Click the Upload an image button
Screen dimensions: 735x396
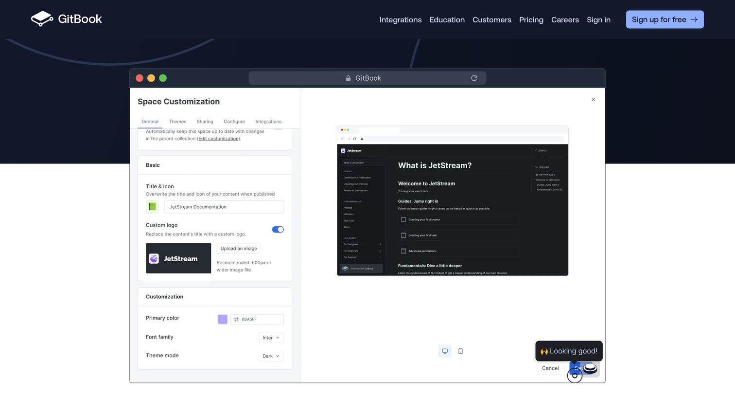(x=239, y=249)
